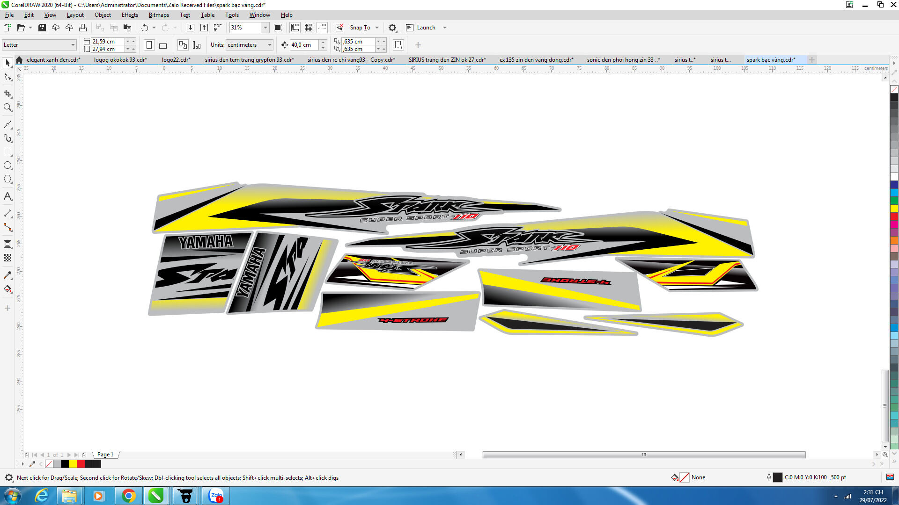Activate the Text tool
The height and width of the screenshot is (505, 899).
point(7,196)
